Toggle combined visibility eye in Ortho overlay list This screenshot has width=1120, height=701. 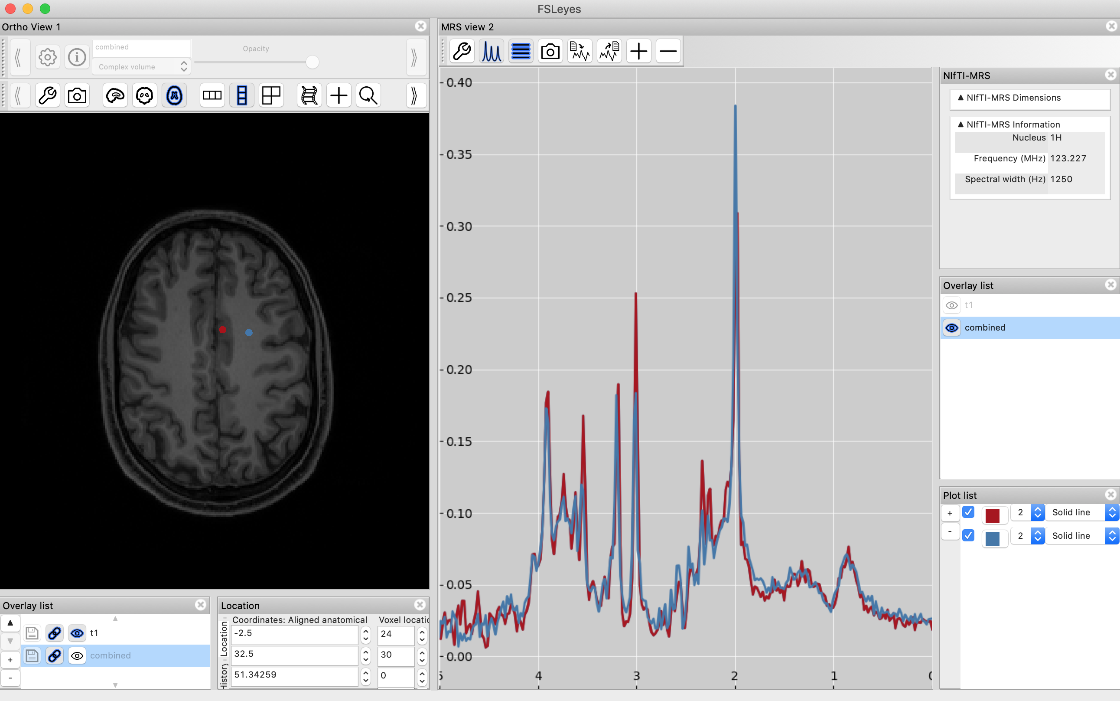point(77,655)
